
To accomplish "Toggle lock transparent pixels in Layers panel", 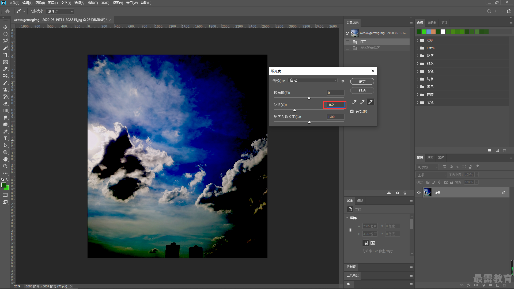I will (428, 182).
